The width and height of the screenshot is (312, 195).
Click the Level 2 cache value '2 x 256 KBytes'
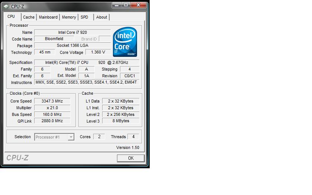[x=121, y=114]
